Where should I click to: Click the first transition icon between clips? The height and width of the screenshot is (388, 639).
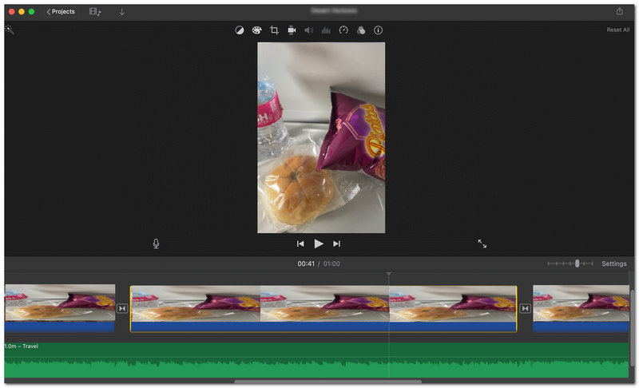122,309
